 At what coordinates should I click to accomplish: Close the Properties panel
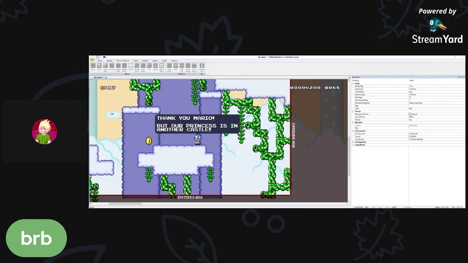tap(464, 77)
